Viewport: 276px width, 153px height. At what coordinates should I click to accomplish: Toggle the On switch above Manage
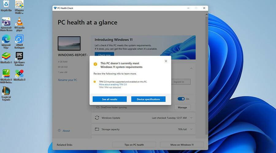click(181, 99)
